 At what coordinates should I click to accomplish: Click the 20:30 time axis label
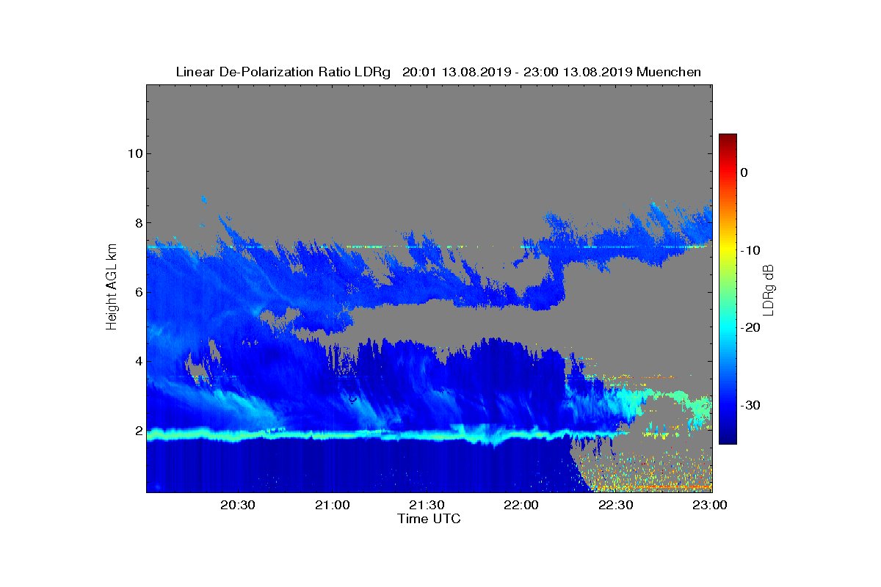[x=238, y=505]
